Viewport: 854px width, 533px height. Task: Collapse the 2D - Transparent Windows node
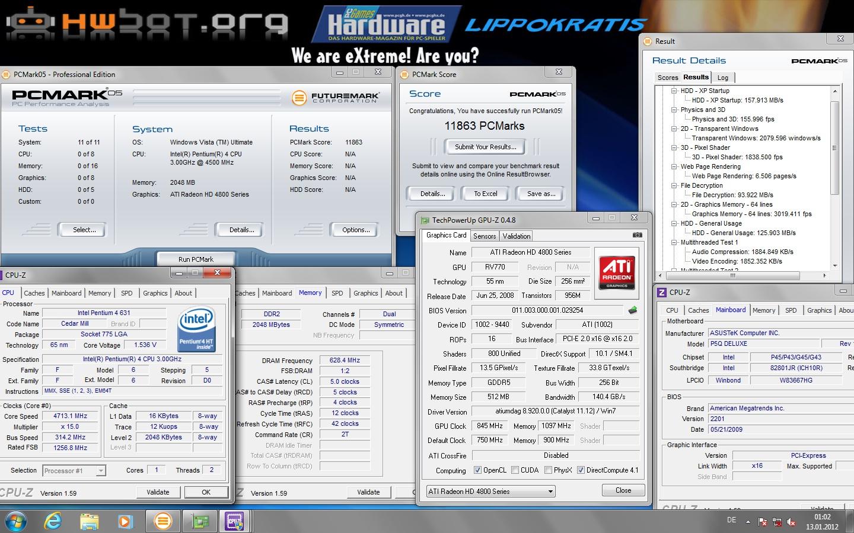(674, 129)
